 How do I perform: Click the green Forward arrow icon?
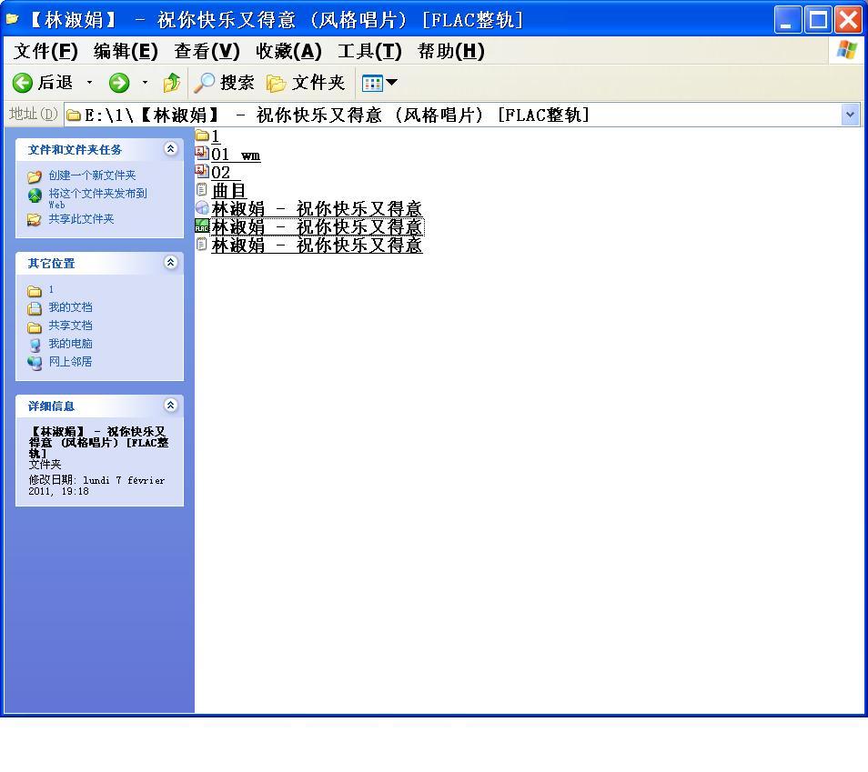point(119,83)
